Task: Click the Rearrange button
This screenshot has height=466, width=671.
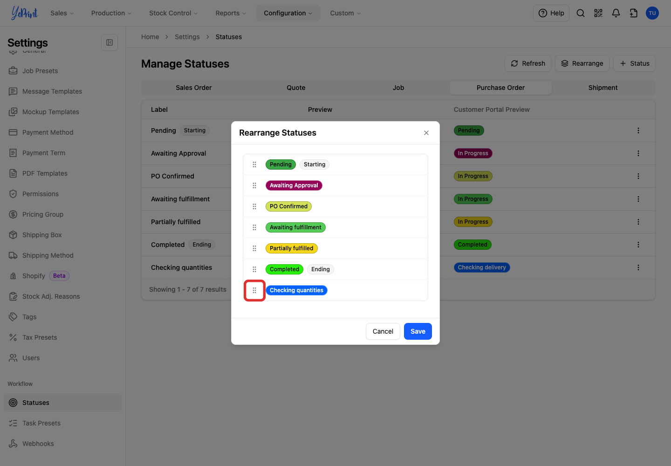Action: click(x=582, y=63)
